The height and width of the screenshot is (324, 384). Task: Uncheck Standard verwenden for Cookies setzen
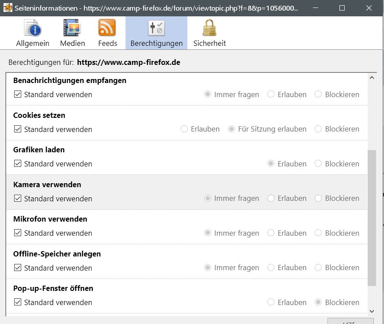pos(18,129)
